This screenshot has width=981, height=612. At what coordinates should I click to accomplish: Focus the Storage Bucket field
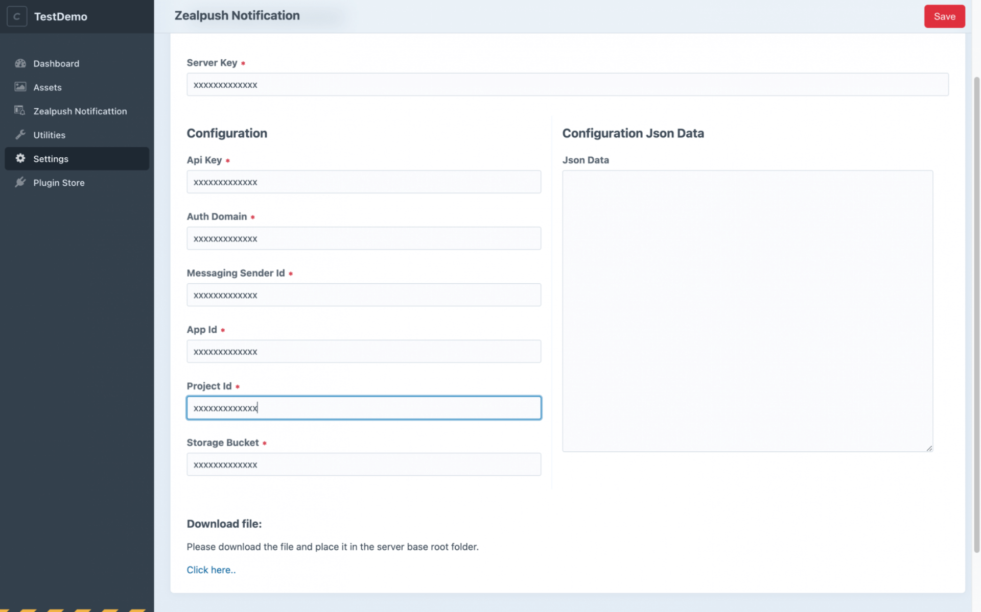(363, 464)
